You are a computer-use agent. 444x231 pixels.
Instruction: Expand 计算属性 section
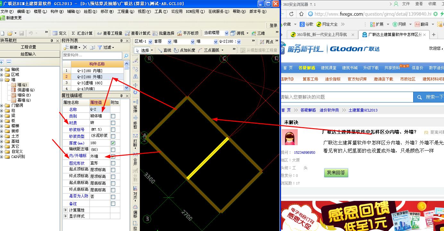coord(66,210)
